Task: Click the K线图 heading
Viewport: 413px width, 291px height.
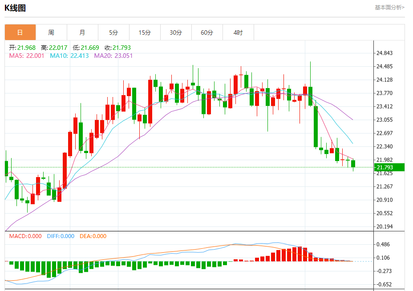Action: click(15, 8)
